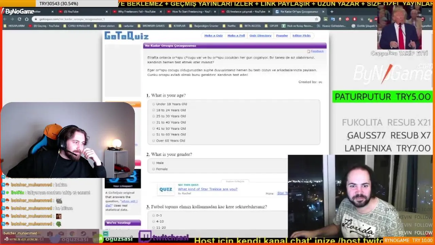Select '41 to 50 Years Old' option
The image size is (435, 245).
point(154,129)
